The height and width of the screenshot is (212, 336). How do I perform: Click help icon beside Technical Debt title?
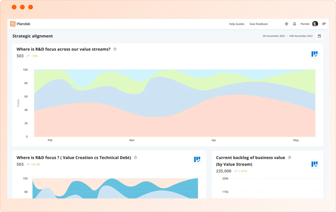[136, 158]
